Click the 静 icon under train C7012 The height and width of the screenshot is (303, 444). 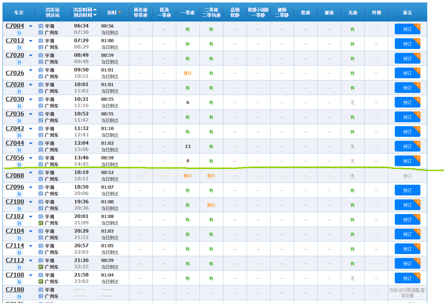click(x=19, y=48)
